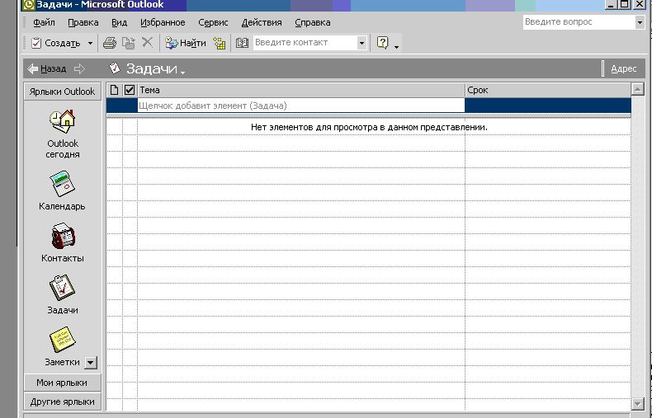Open the Создать dropdown arrow
Image resolution: width=652 pixels, height=418 pixels.
point(90,43)
